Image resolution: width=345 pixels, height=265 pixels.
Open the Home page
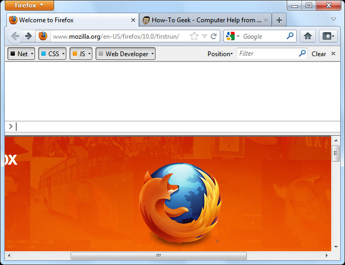(308, 36)
